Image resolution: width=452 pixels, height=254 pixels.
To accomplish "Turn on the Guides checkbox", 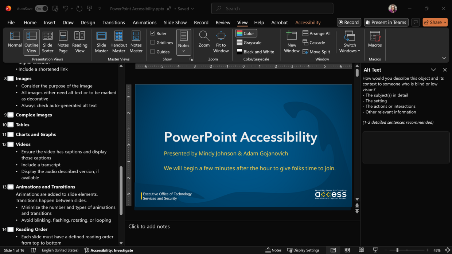I will click(153, 51).
